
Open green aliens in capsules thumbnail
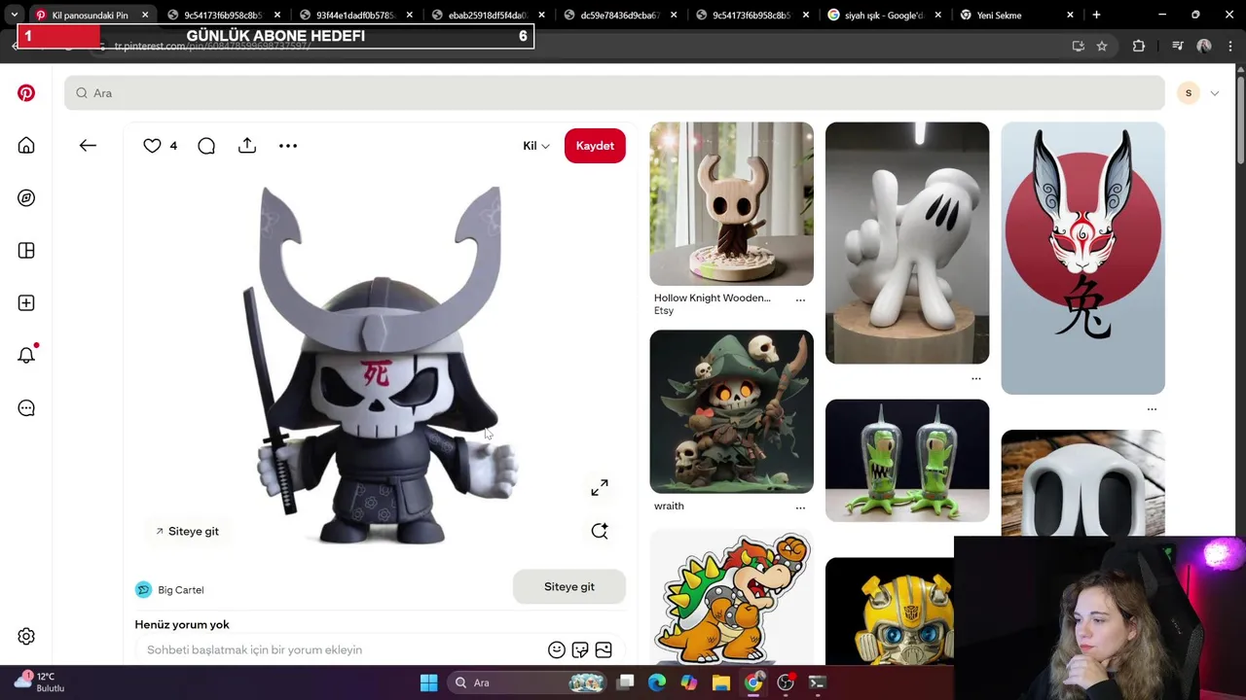coord(907,461)
